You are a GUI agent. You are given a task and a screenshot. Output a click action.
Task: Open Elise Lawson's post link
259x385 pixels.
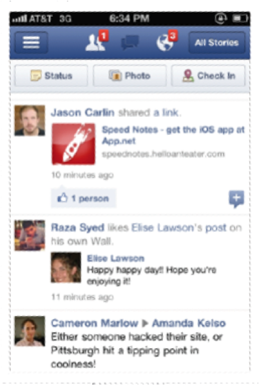(x=179, y=228)
